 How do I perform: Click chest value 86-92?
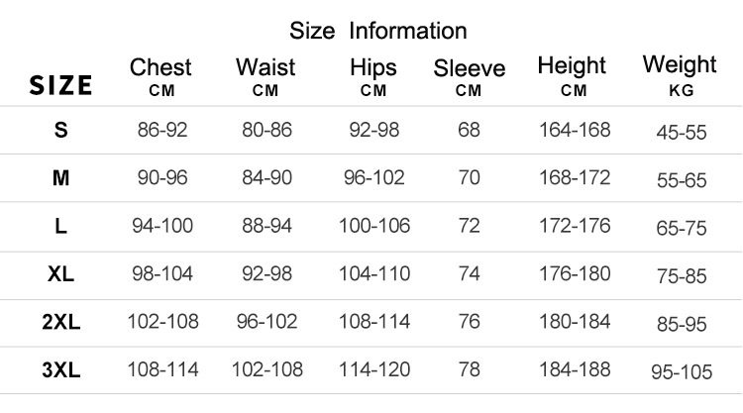coord(162,130)
